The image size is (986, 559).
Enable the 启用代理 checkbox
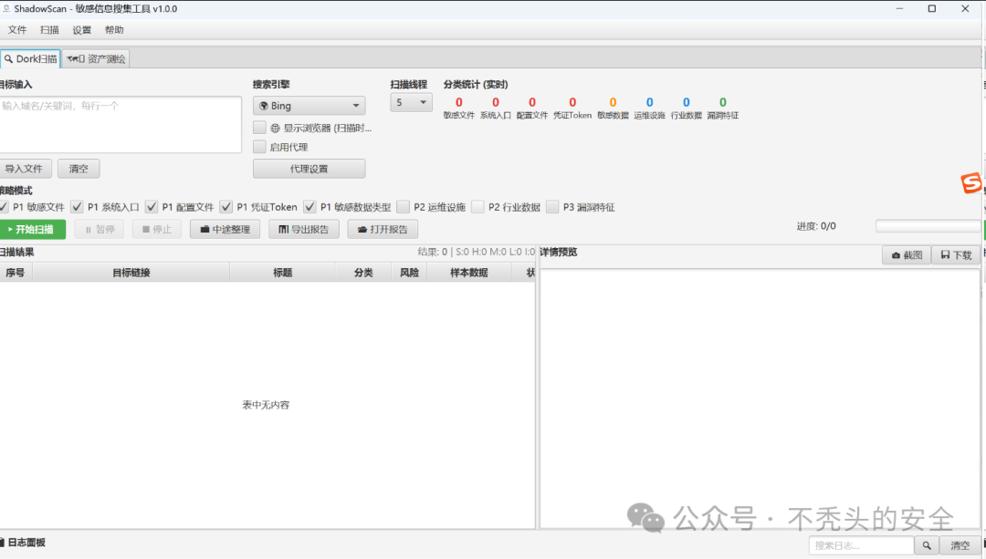pos(259,147)
